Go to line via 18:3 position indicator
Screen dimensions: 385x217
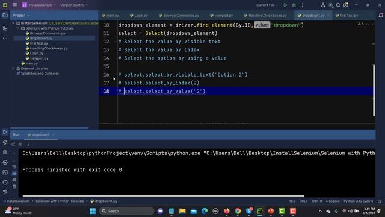[x=292, y=201]
